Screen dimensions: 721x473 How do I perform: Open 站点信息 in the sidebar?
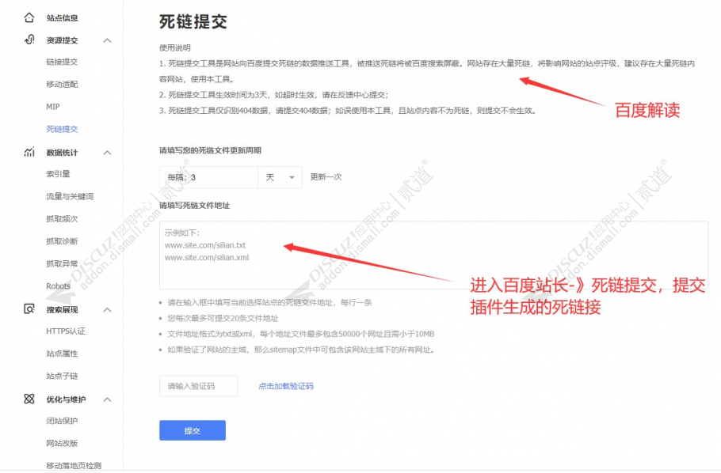62,18
